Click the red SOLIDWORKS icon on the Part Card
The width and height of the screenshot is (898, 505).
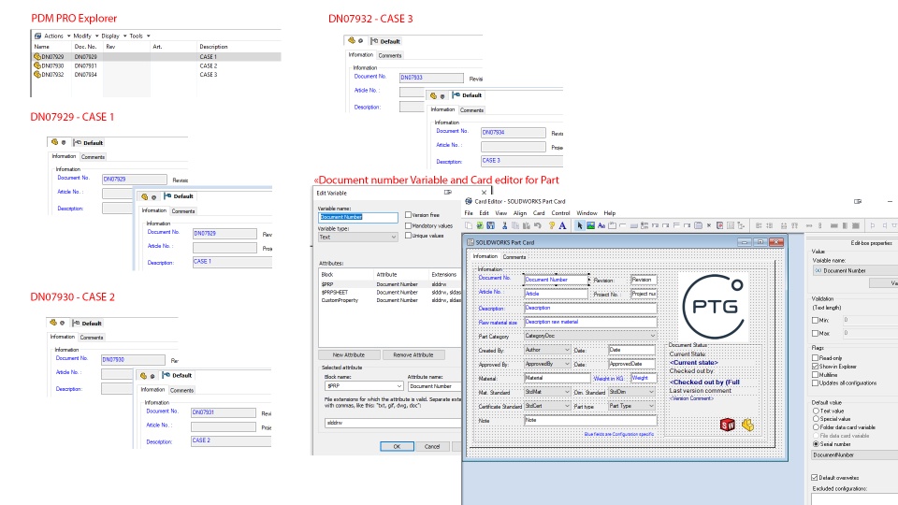tap(728, 425)
